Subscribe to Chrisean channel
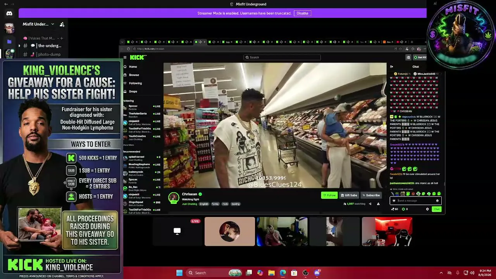The height and width of the screenshot is (279, 496). click(x=371, y=195)
